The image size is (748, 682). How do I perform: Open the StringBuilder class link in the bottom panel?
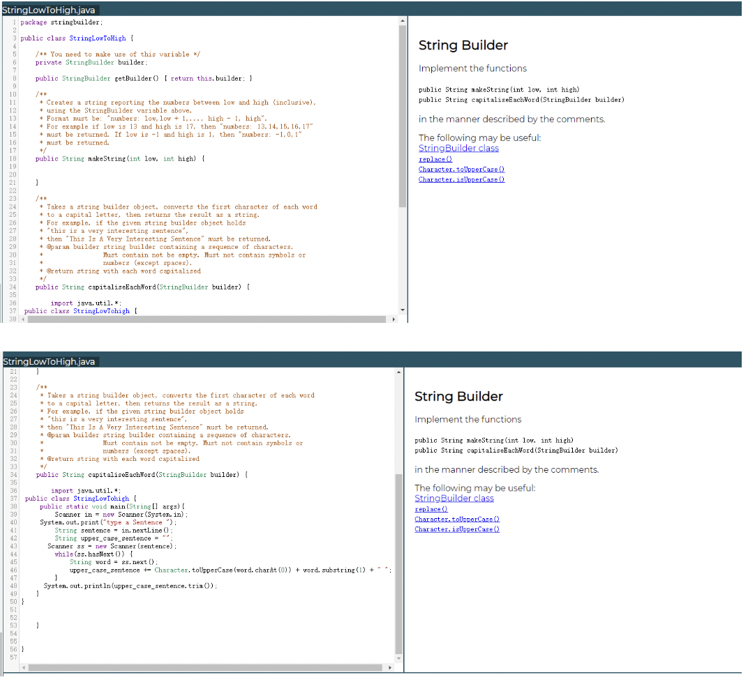pos(454,498)
